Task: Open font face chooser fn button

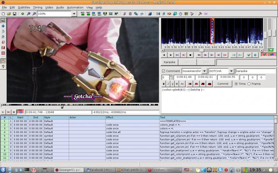Action: 182,84
